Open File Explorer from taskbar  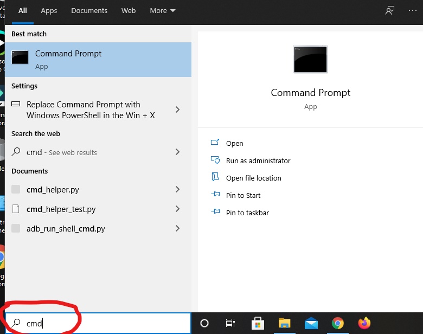(x=284, y=323)
